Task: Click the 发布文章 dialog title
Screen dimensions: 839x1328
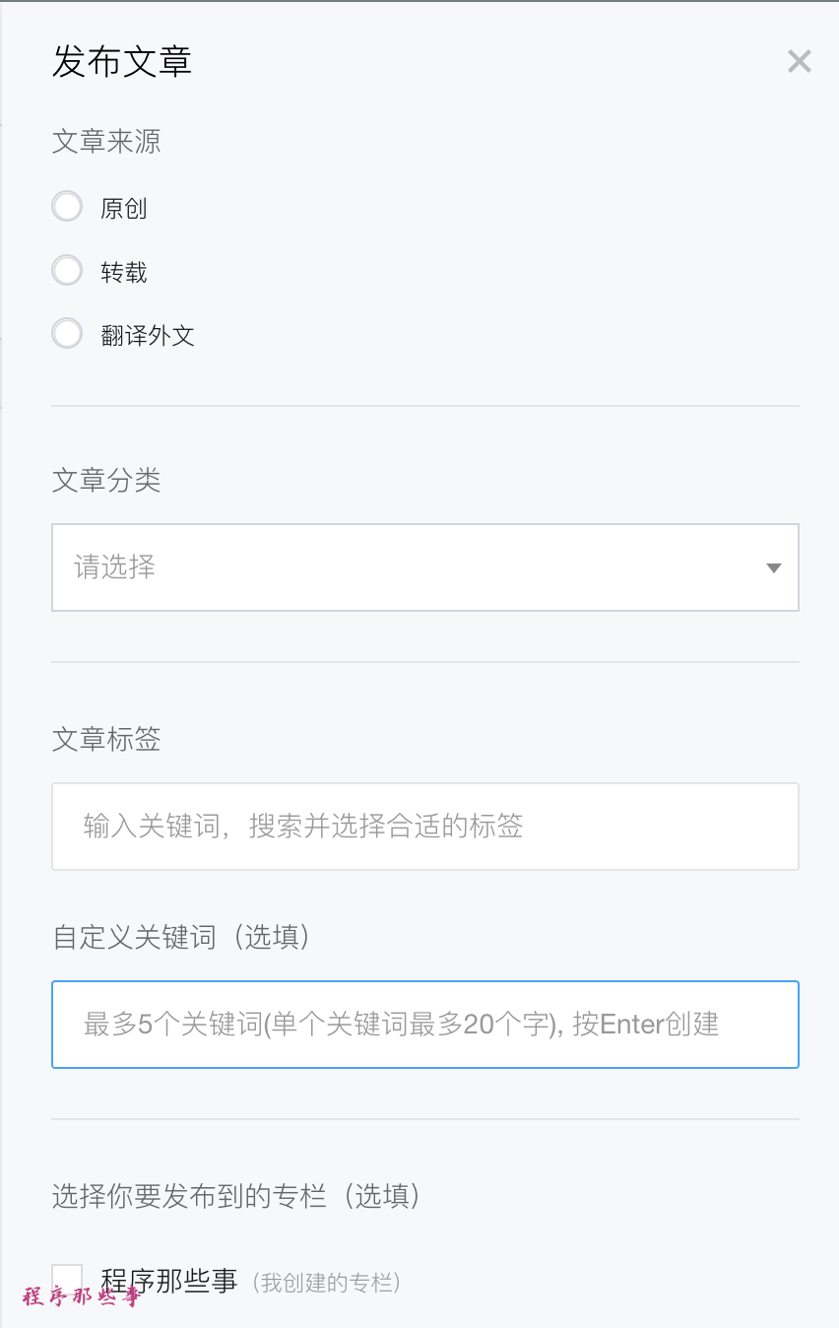Action: [122, 62]
